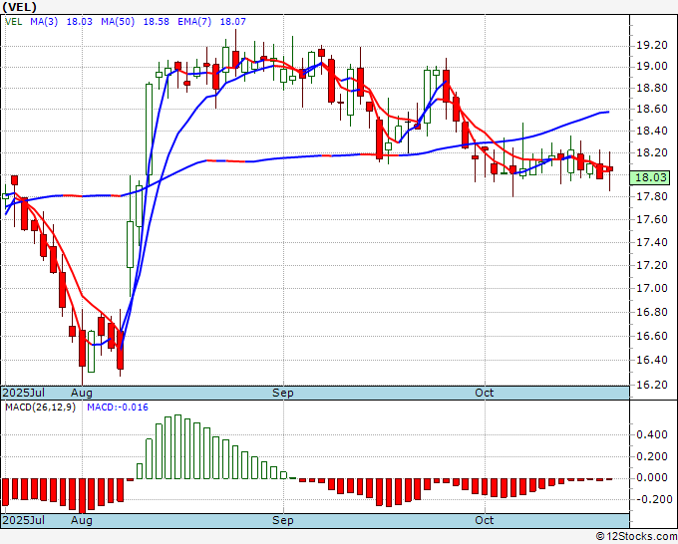The image size is (678, 544).
Task: Click the green VEL legend label
Action: pos(13,22)
